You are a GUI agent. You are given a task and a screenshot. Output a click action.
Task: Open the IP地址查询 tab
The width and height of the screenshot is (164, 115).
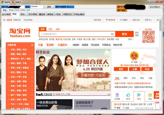[79, 14]
